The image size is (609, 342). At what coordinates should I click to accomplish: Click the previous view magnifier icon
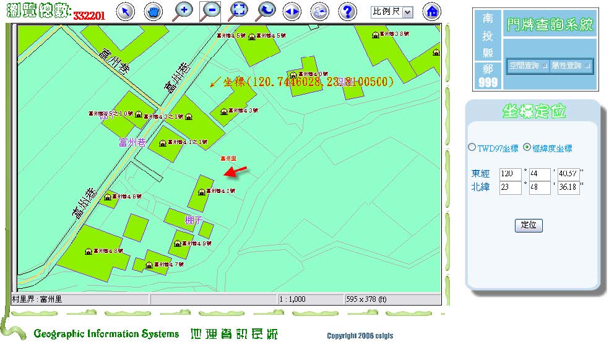pos(266,11)
